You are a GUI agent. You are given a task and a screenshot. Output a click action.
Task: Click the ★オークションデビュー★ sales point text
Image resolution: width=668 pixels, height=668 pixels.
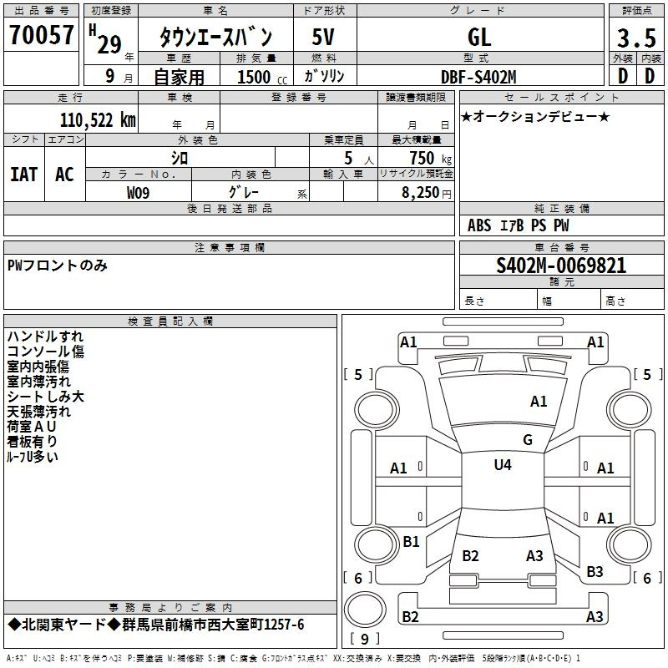[535, 116]
